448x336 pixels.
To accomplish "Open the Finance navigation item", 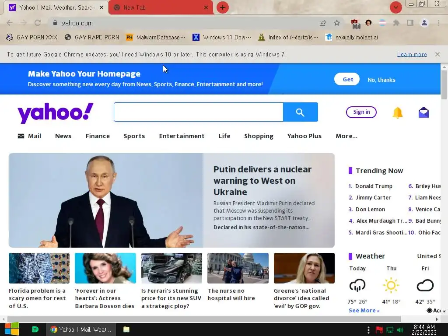I will [x=98, y=136].
